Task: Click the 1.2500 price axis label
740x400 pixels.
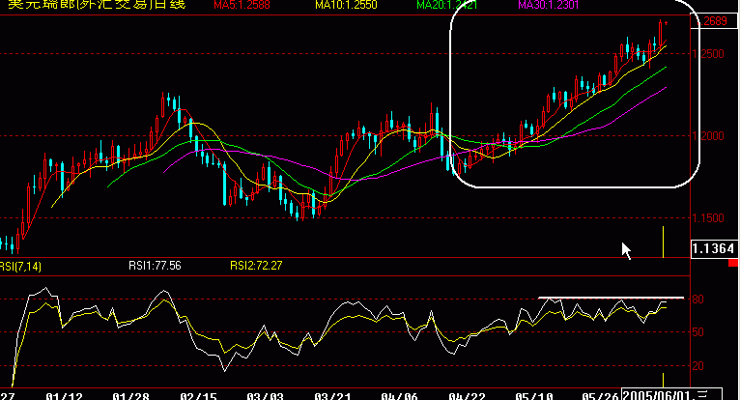Action: point(708,54)
